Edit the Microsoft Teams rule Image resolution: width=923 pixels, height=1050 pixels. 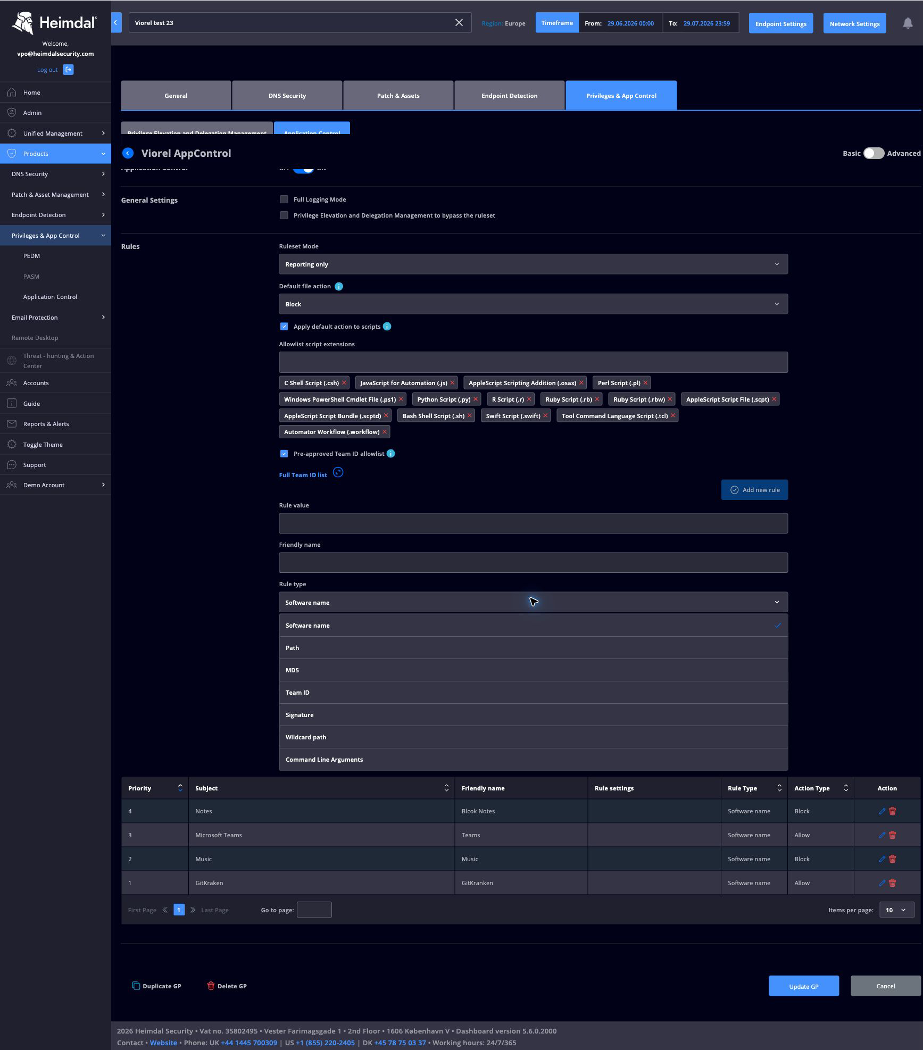(882, 835)
